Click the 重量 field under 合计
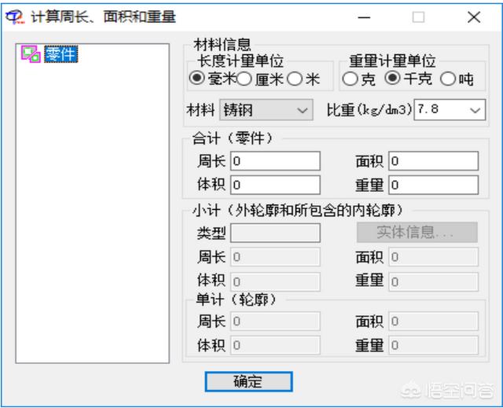 point(433,185)
